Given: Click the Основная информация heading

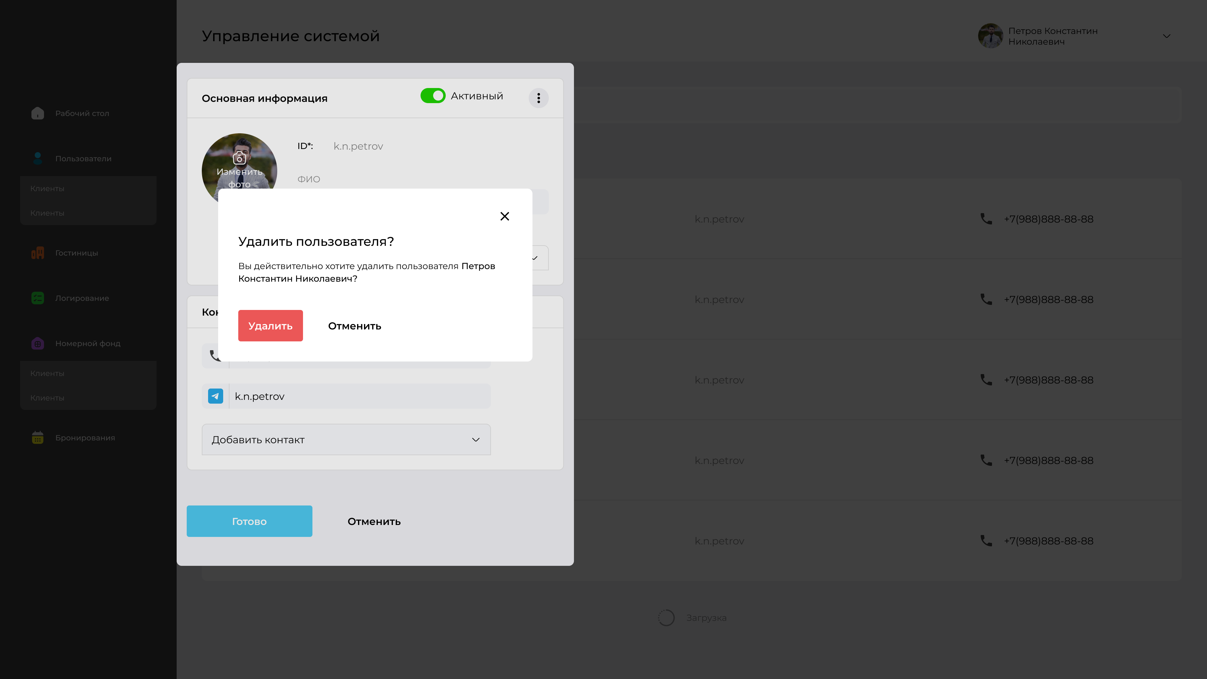Looking at the screenshot, I should tap(264, 98).
